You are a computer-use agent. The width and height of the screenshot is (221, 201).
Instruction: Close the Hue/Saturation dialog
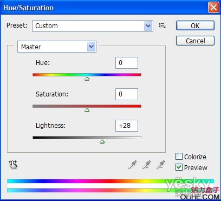[x=213, y=8]
